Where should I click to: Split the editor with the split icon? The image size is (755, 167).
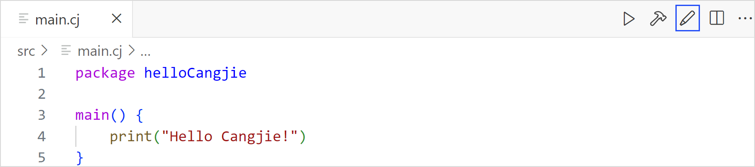click(717, 18)
